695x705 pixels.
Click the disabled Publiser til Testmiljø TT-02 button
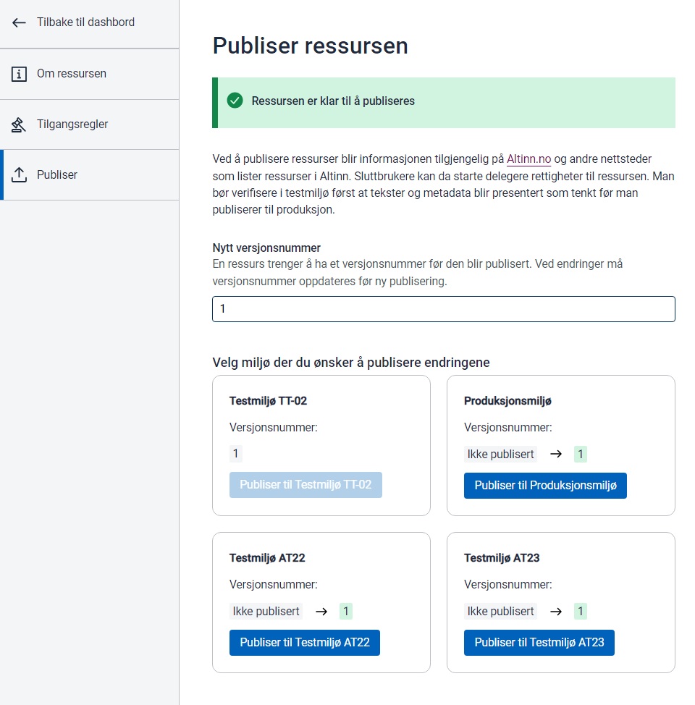click(306, 485)
